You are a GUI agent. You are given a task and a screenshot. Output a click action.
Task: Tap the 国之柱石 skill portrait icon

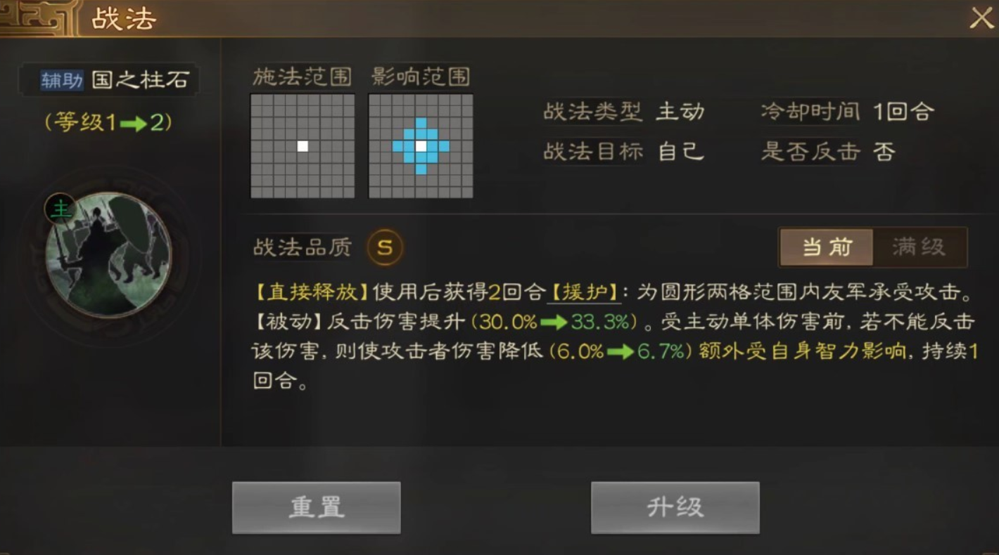(108, 256)
